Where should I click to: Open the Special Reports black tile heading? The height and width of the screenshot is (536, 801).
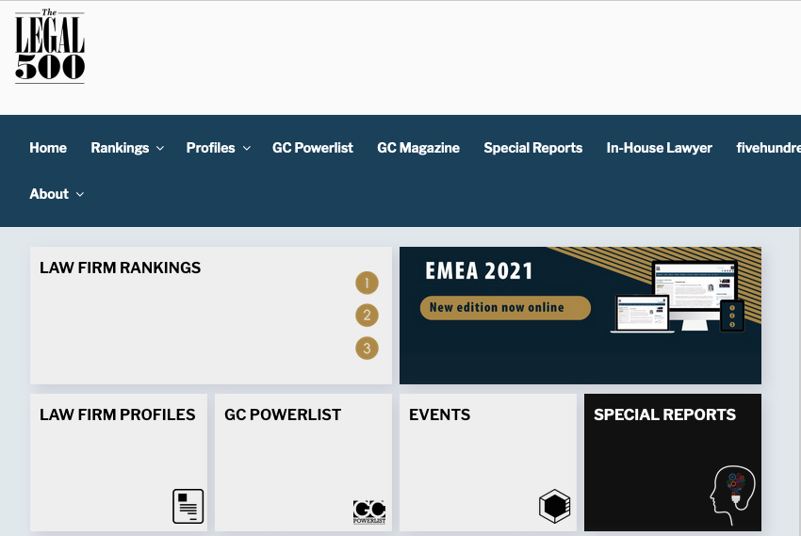pyautogui.click(x=664, y=414)
